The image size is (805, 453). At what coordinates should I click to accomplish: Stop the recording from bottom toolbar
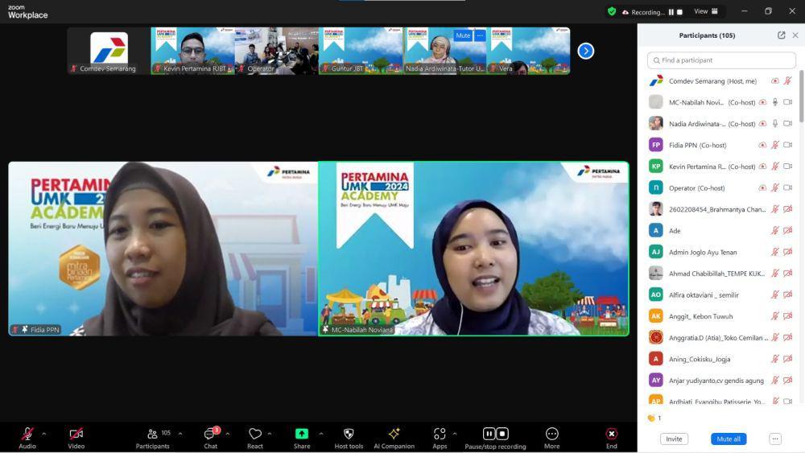(x=502, y=434)
